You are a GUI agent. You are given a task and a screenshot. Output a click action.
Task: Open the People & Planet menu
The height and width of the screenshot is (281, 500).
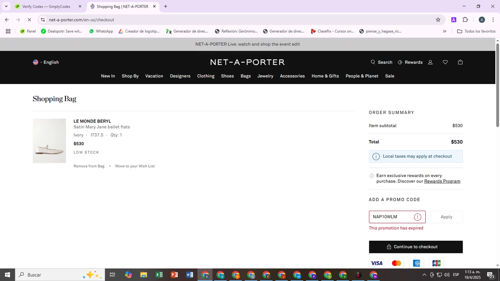point(362,76)
